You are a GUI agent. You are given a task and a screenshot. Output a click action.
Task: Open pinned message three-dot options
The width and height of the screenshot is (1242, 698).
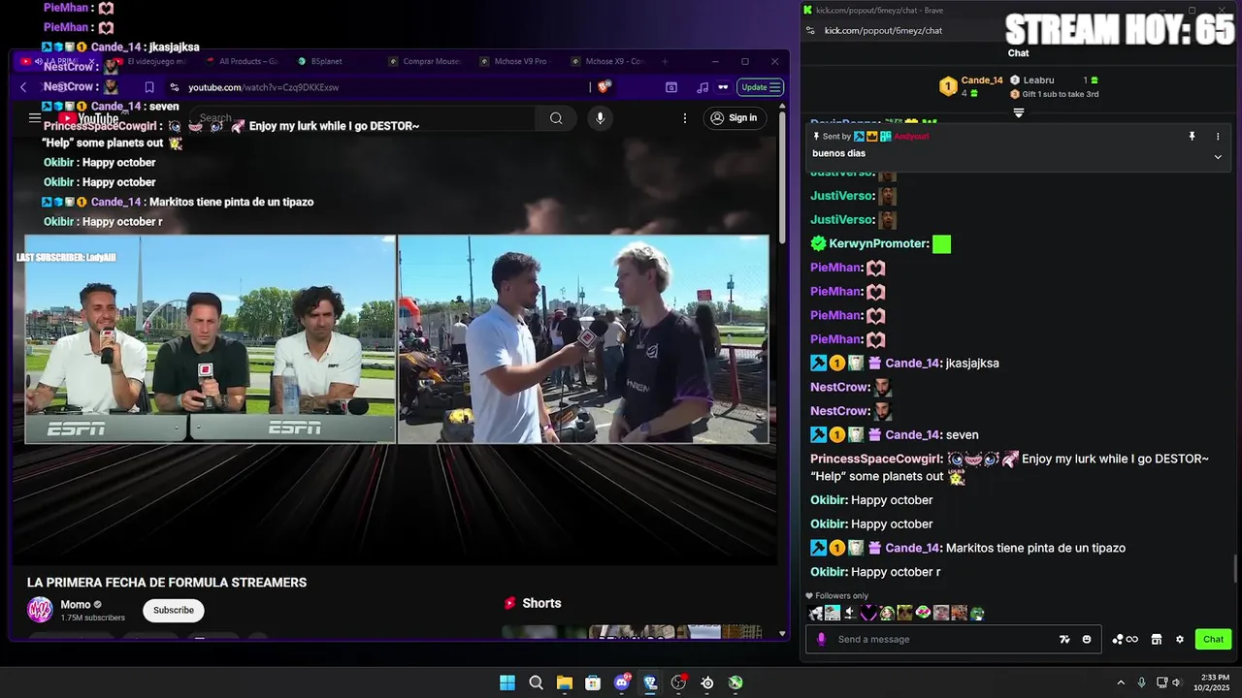pos(1218,137)
